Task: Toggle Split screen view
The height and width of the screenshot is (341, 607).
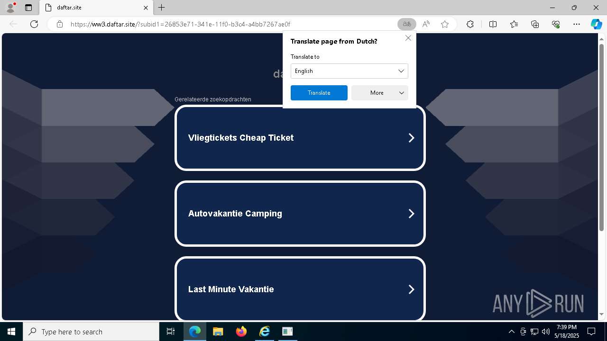Action: [493, 24]
